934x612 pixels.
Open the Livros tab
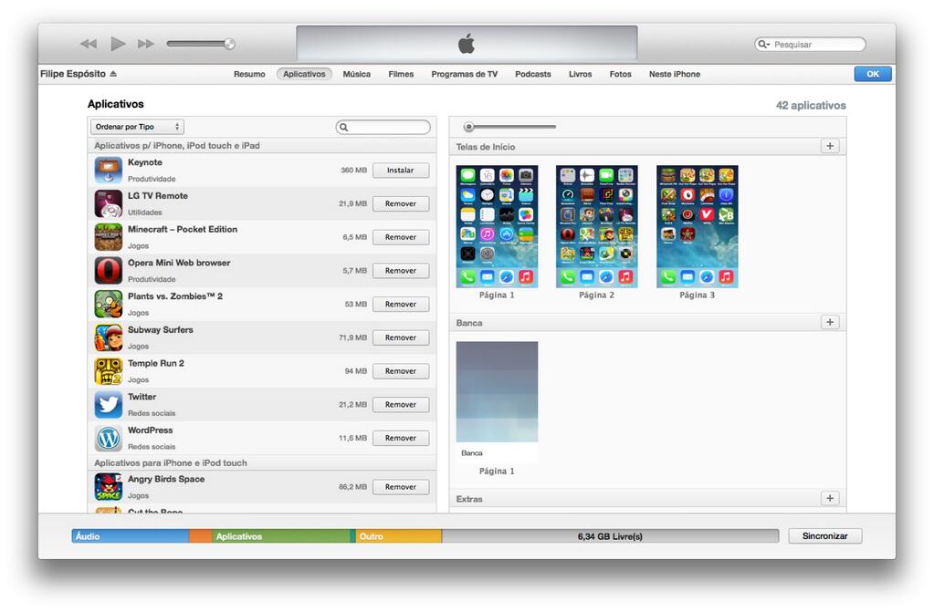tap(580, 75)
